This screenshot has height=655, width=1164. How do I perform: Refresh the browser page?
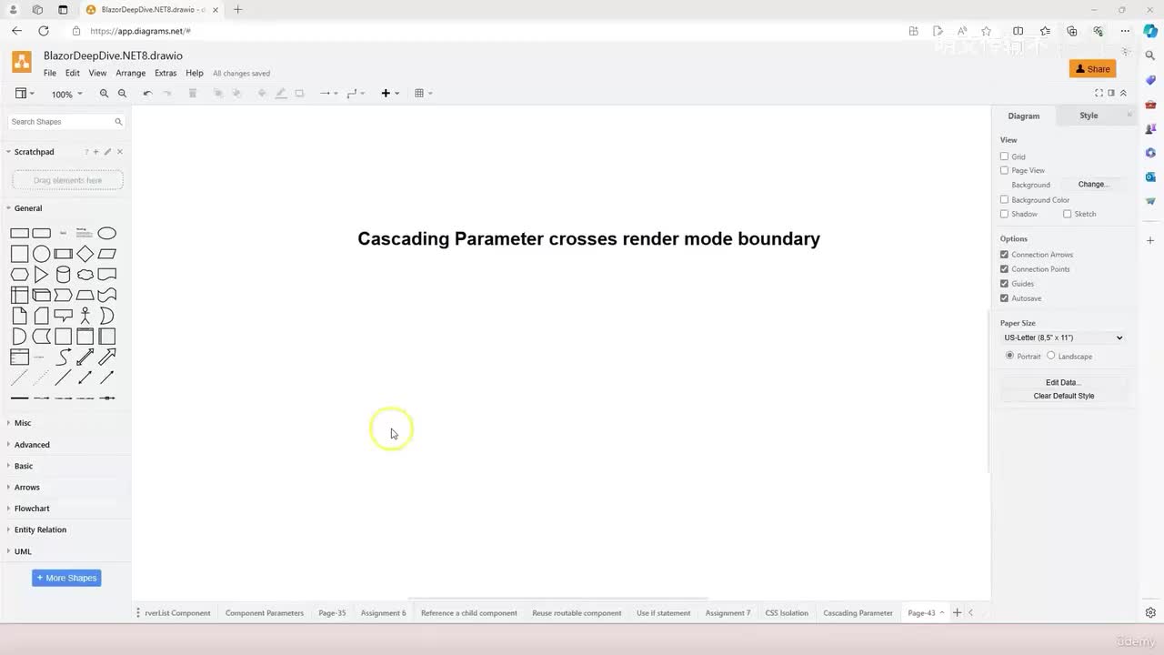coord(43,31)
